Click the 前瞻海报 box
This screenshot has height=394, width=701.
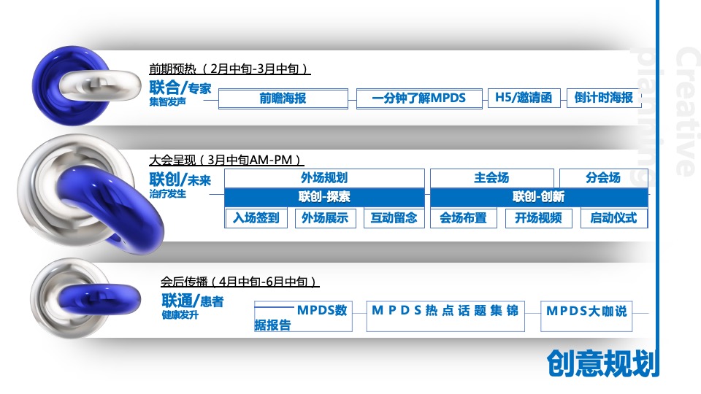[283, 98]
